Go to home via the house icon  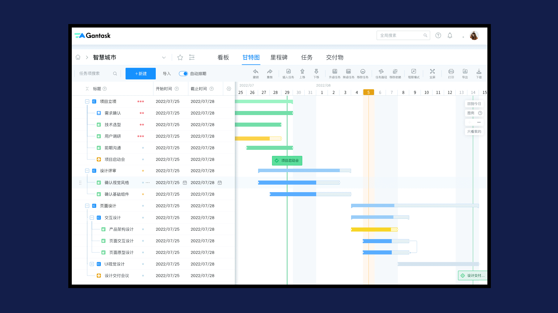(x=78, y=57)
